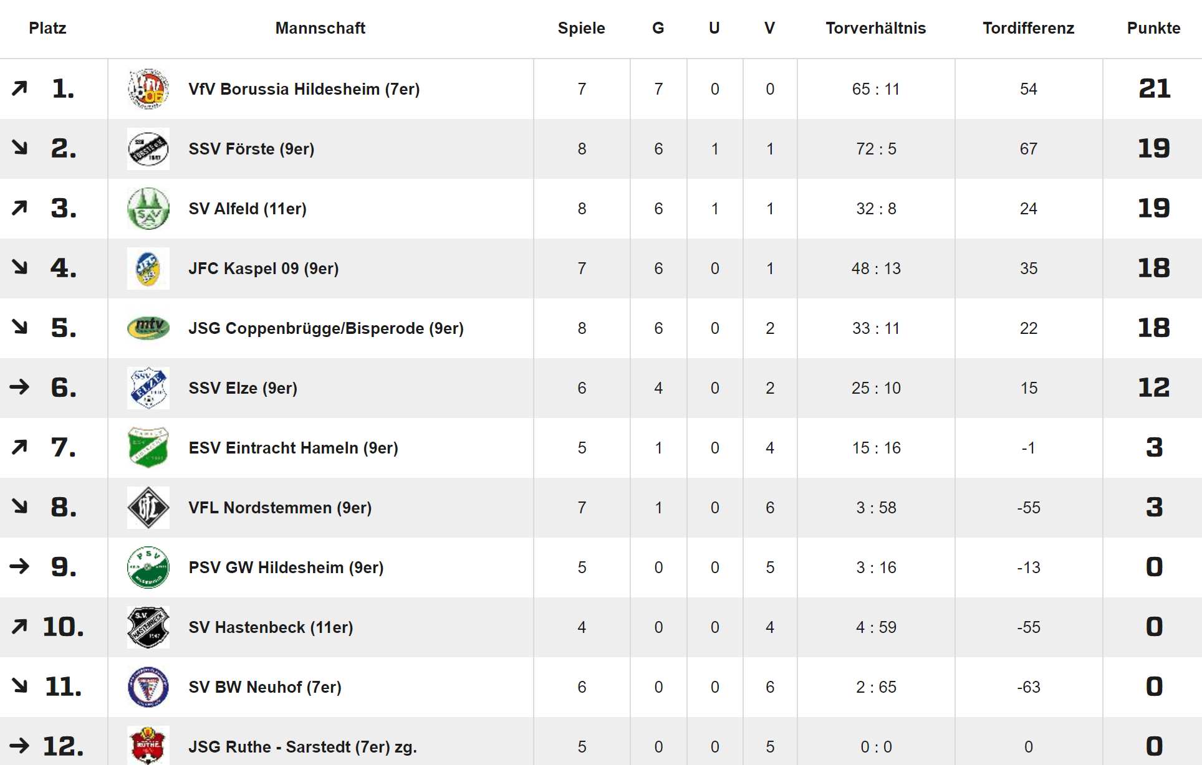Click the PSV GW Hildesheim round logo

coord(148,568)
